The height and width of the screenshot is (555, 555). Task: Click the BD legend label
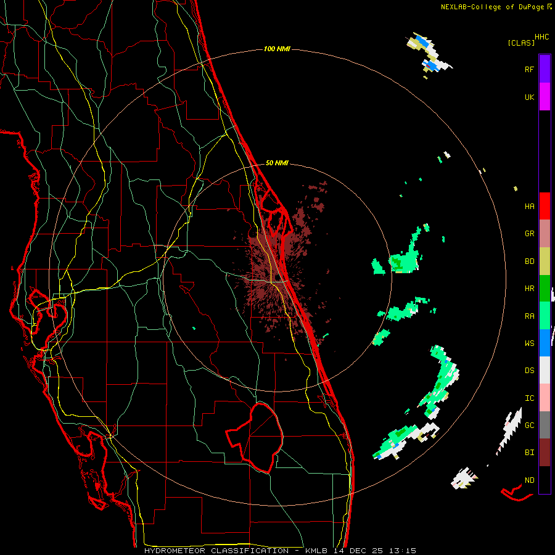tap(529, 261)
